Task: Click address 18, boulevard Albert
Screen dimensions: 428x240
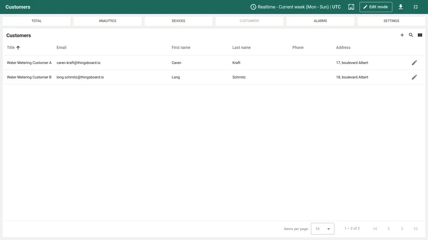Action: pyautogui.click(x=352, y=77)
